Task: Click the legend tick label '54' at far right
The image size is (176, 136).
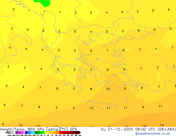Action: [x=80, y=135]
